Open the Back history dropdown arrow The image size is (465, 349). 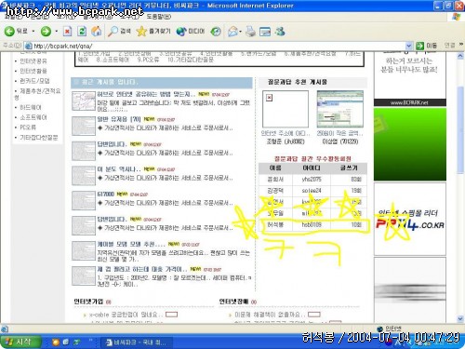tap(33, 32)
